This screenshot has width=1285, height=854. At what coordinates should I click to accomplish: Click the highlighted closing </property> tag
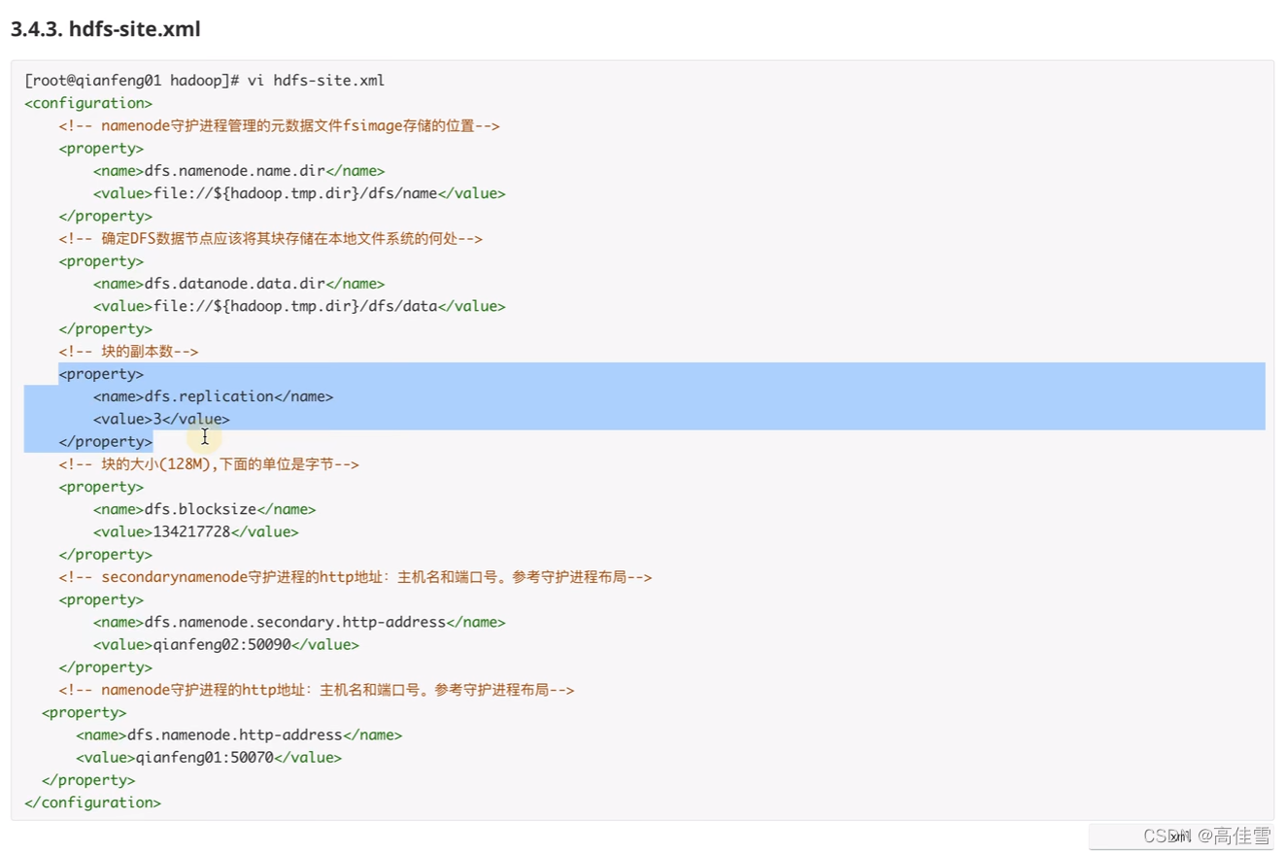(x=105, y=441)
